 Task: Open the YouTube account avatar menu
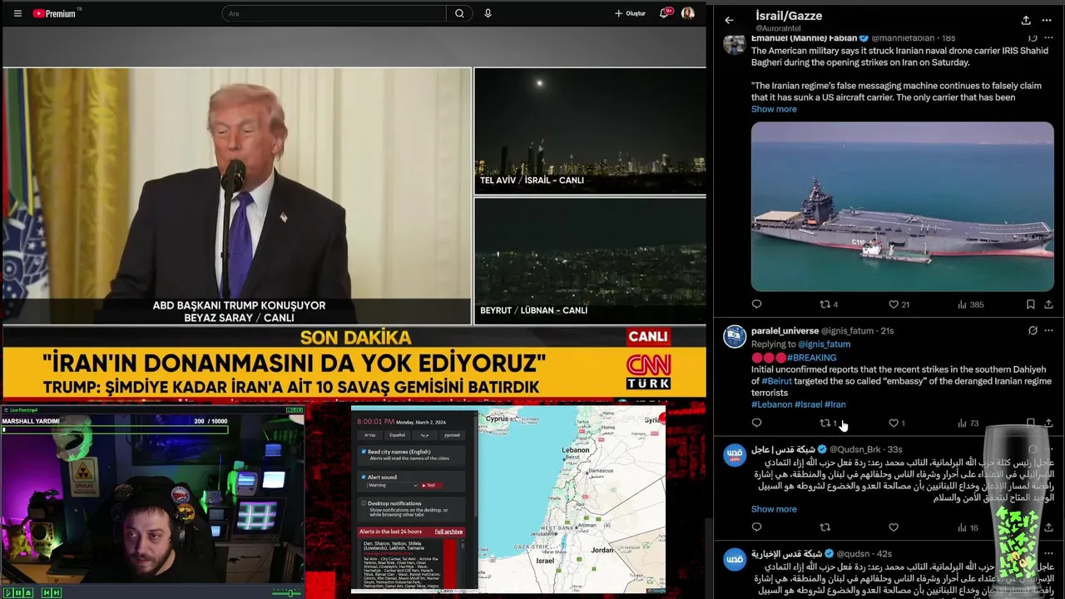[x=687, y=13]
